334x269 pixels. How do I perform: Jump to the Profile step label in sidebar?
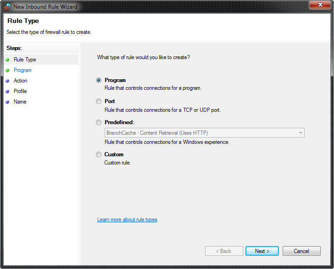(x=20, y=91)
